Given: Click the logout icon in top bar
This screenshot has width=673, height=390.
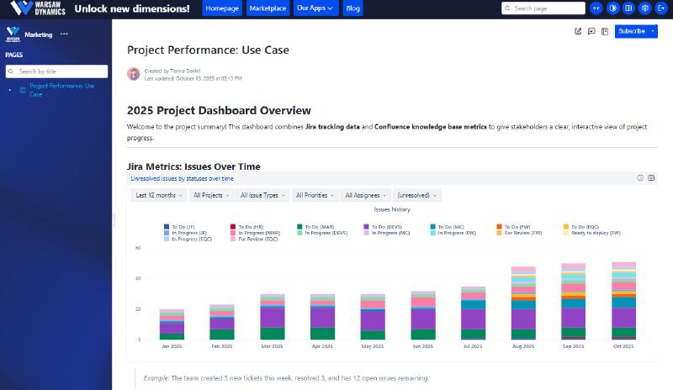Looking at the screenshot, I should click(660, 8).
